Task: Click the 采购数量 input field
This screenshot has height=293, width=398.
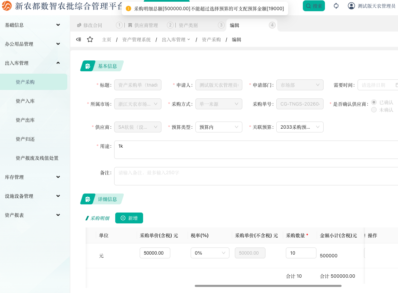Action: pos(301,253)
